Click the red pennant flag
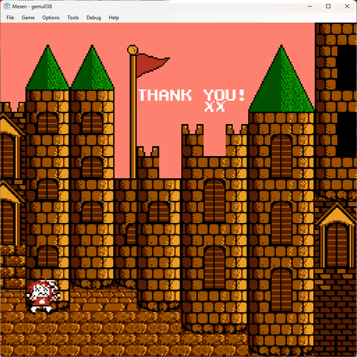357x357 pixels. (x=153, y=65)
